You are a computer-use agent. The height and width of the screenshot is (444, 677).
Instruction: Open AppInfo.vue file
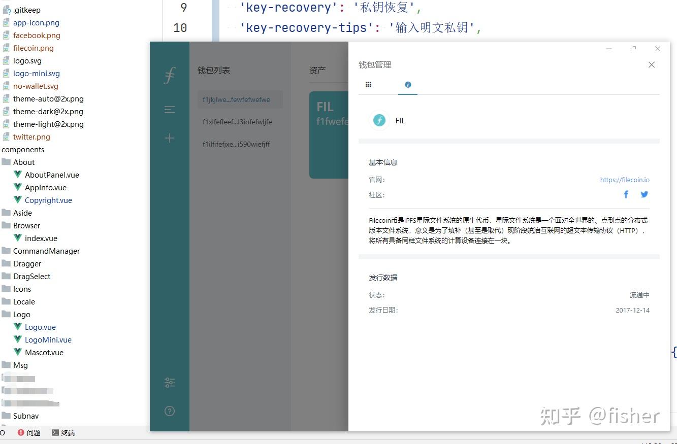click(46, 187)
